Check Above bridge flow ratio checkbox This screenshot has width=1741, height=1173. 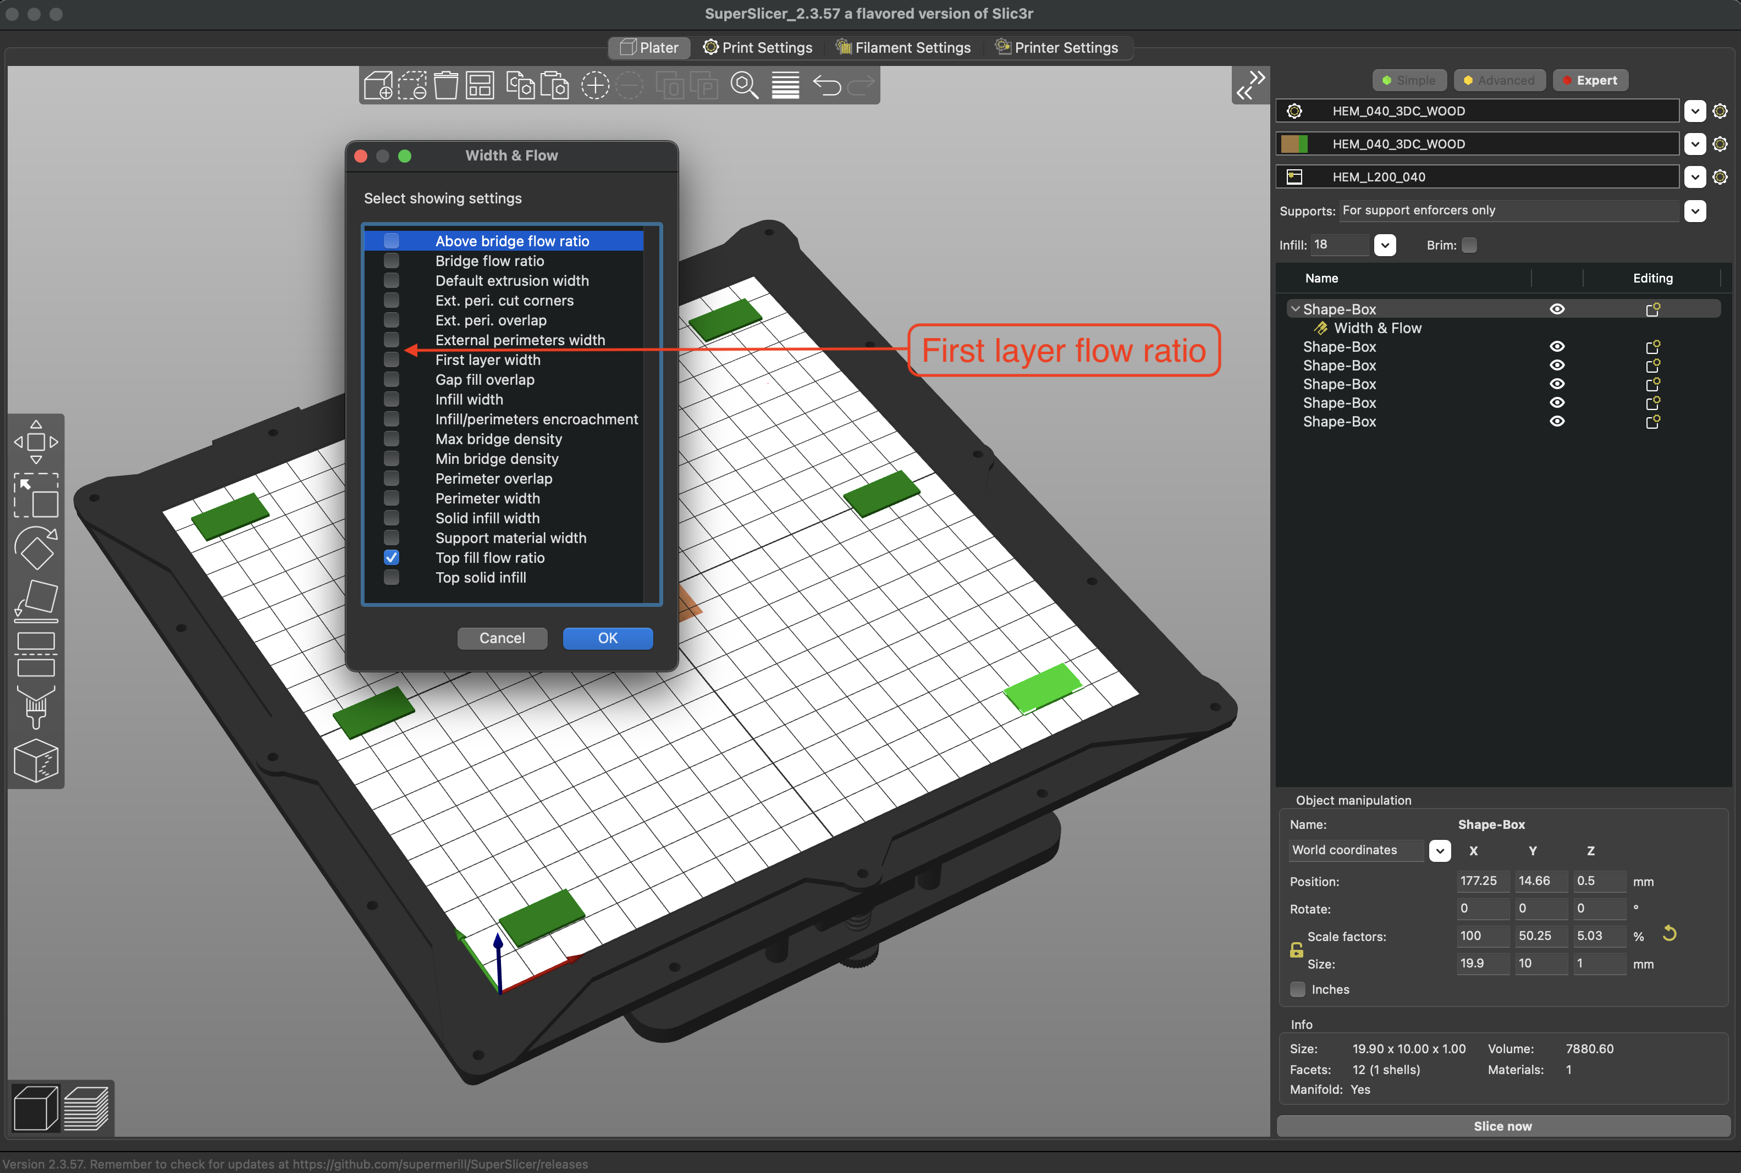click(x=392, y=241)
